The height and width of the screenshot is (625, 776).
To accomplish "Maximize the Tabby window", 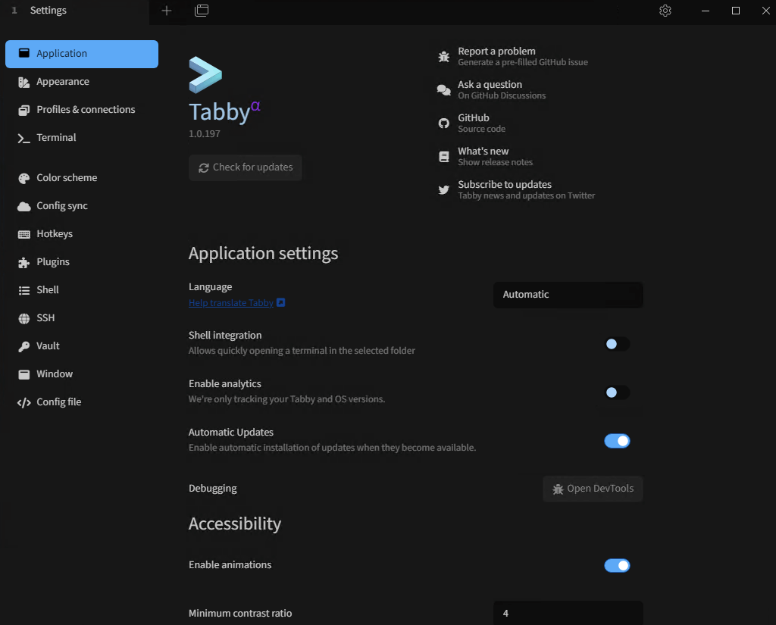I will tap(736, 11).
